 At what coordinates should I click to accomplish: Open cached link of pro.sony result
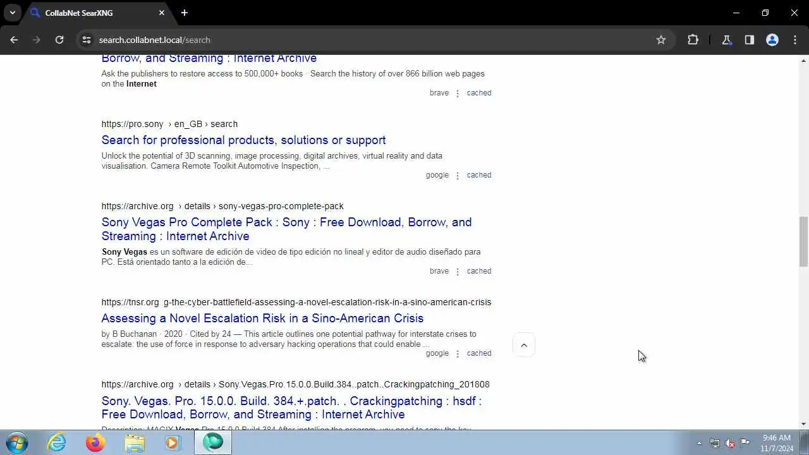(x=479, y=175)
